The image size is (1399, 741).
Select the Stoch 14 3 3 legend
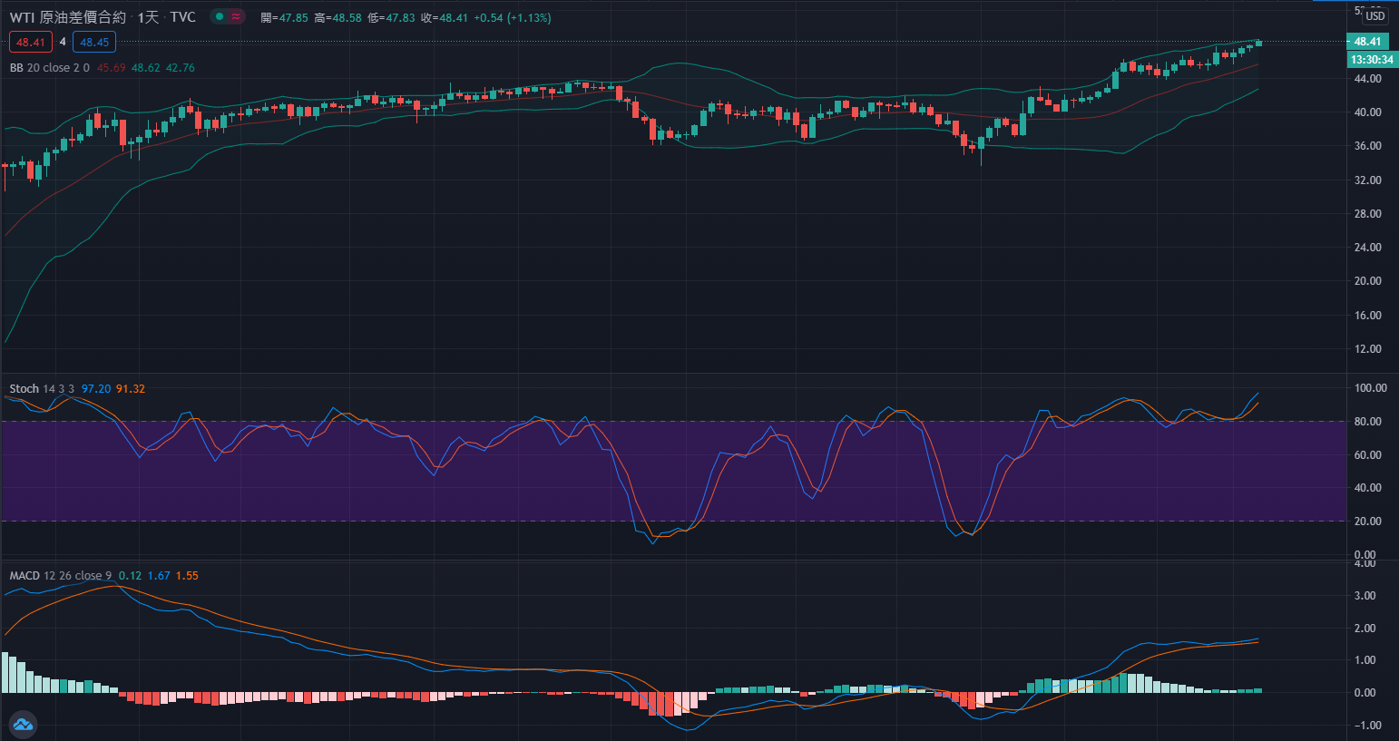pyautogui.click(x=42, y=389)
